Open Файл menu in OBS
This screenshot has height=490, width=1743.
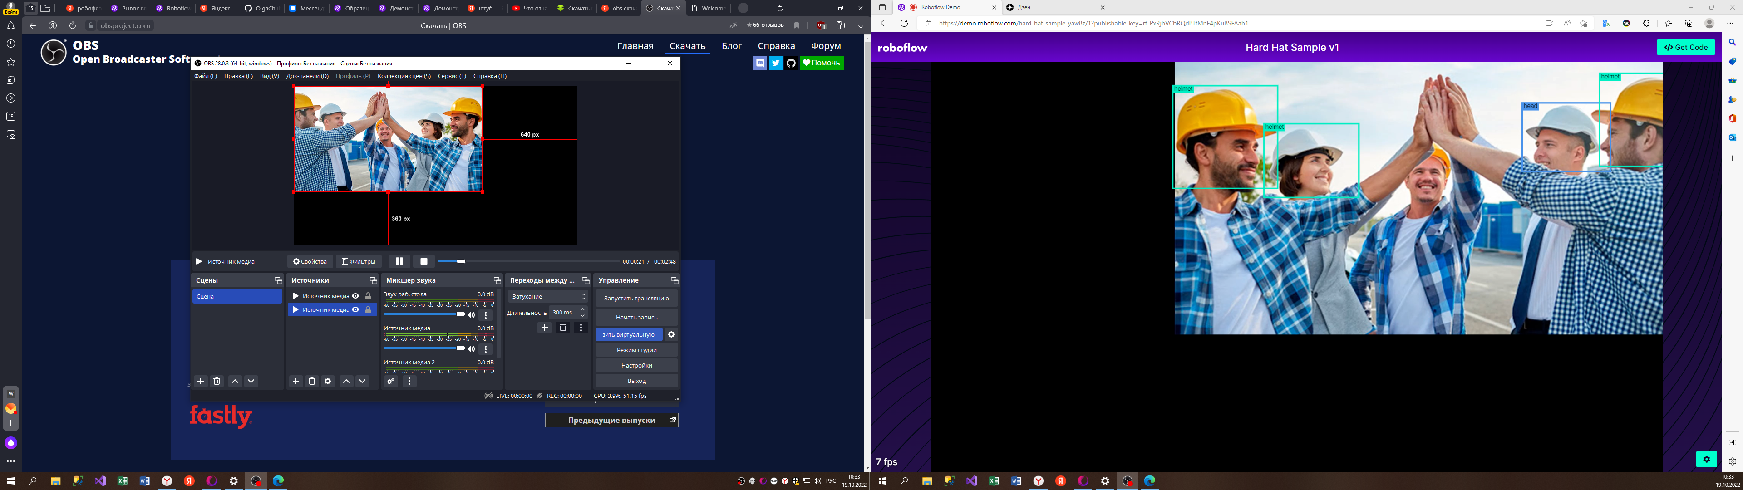tap(206, 76)
